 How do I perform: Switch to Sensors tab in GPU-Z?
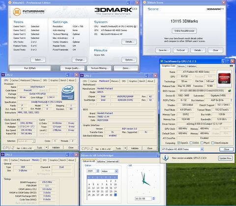(x=181, y=66)
